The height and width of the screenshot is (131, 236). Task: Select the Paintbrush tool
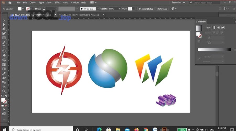[x=4, y=42]
